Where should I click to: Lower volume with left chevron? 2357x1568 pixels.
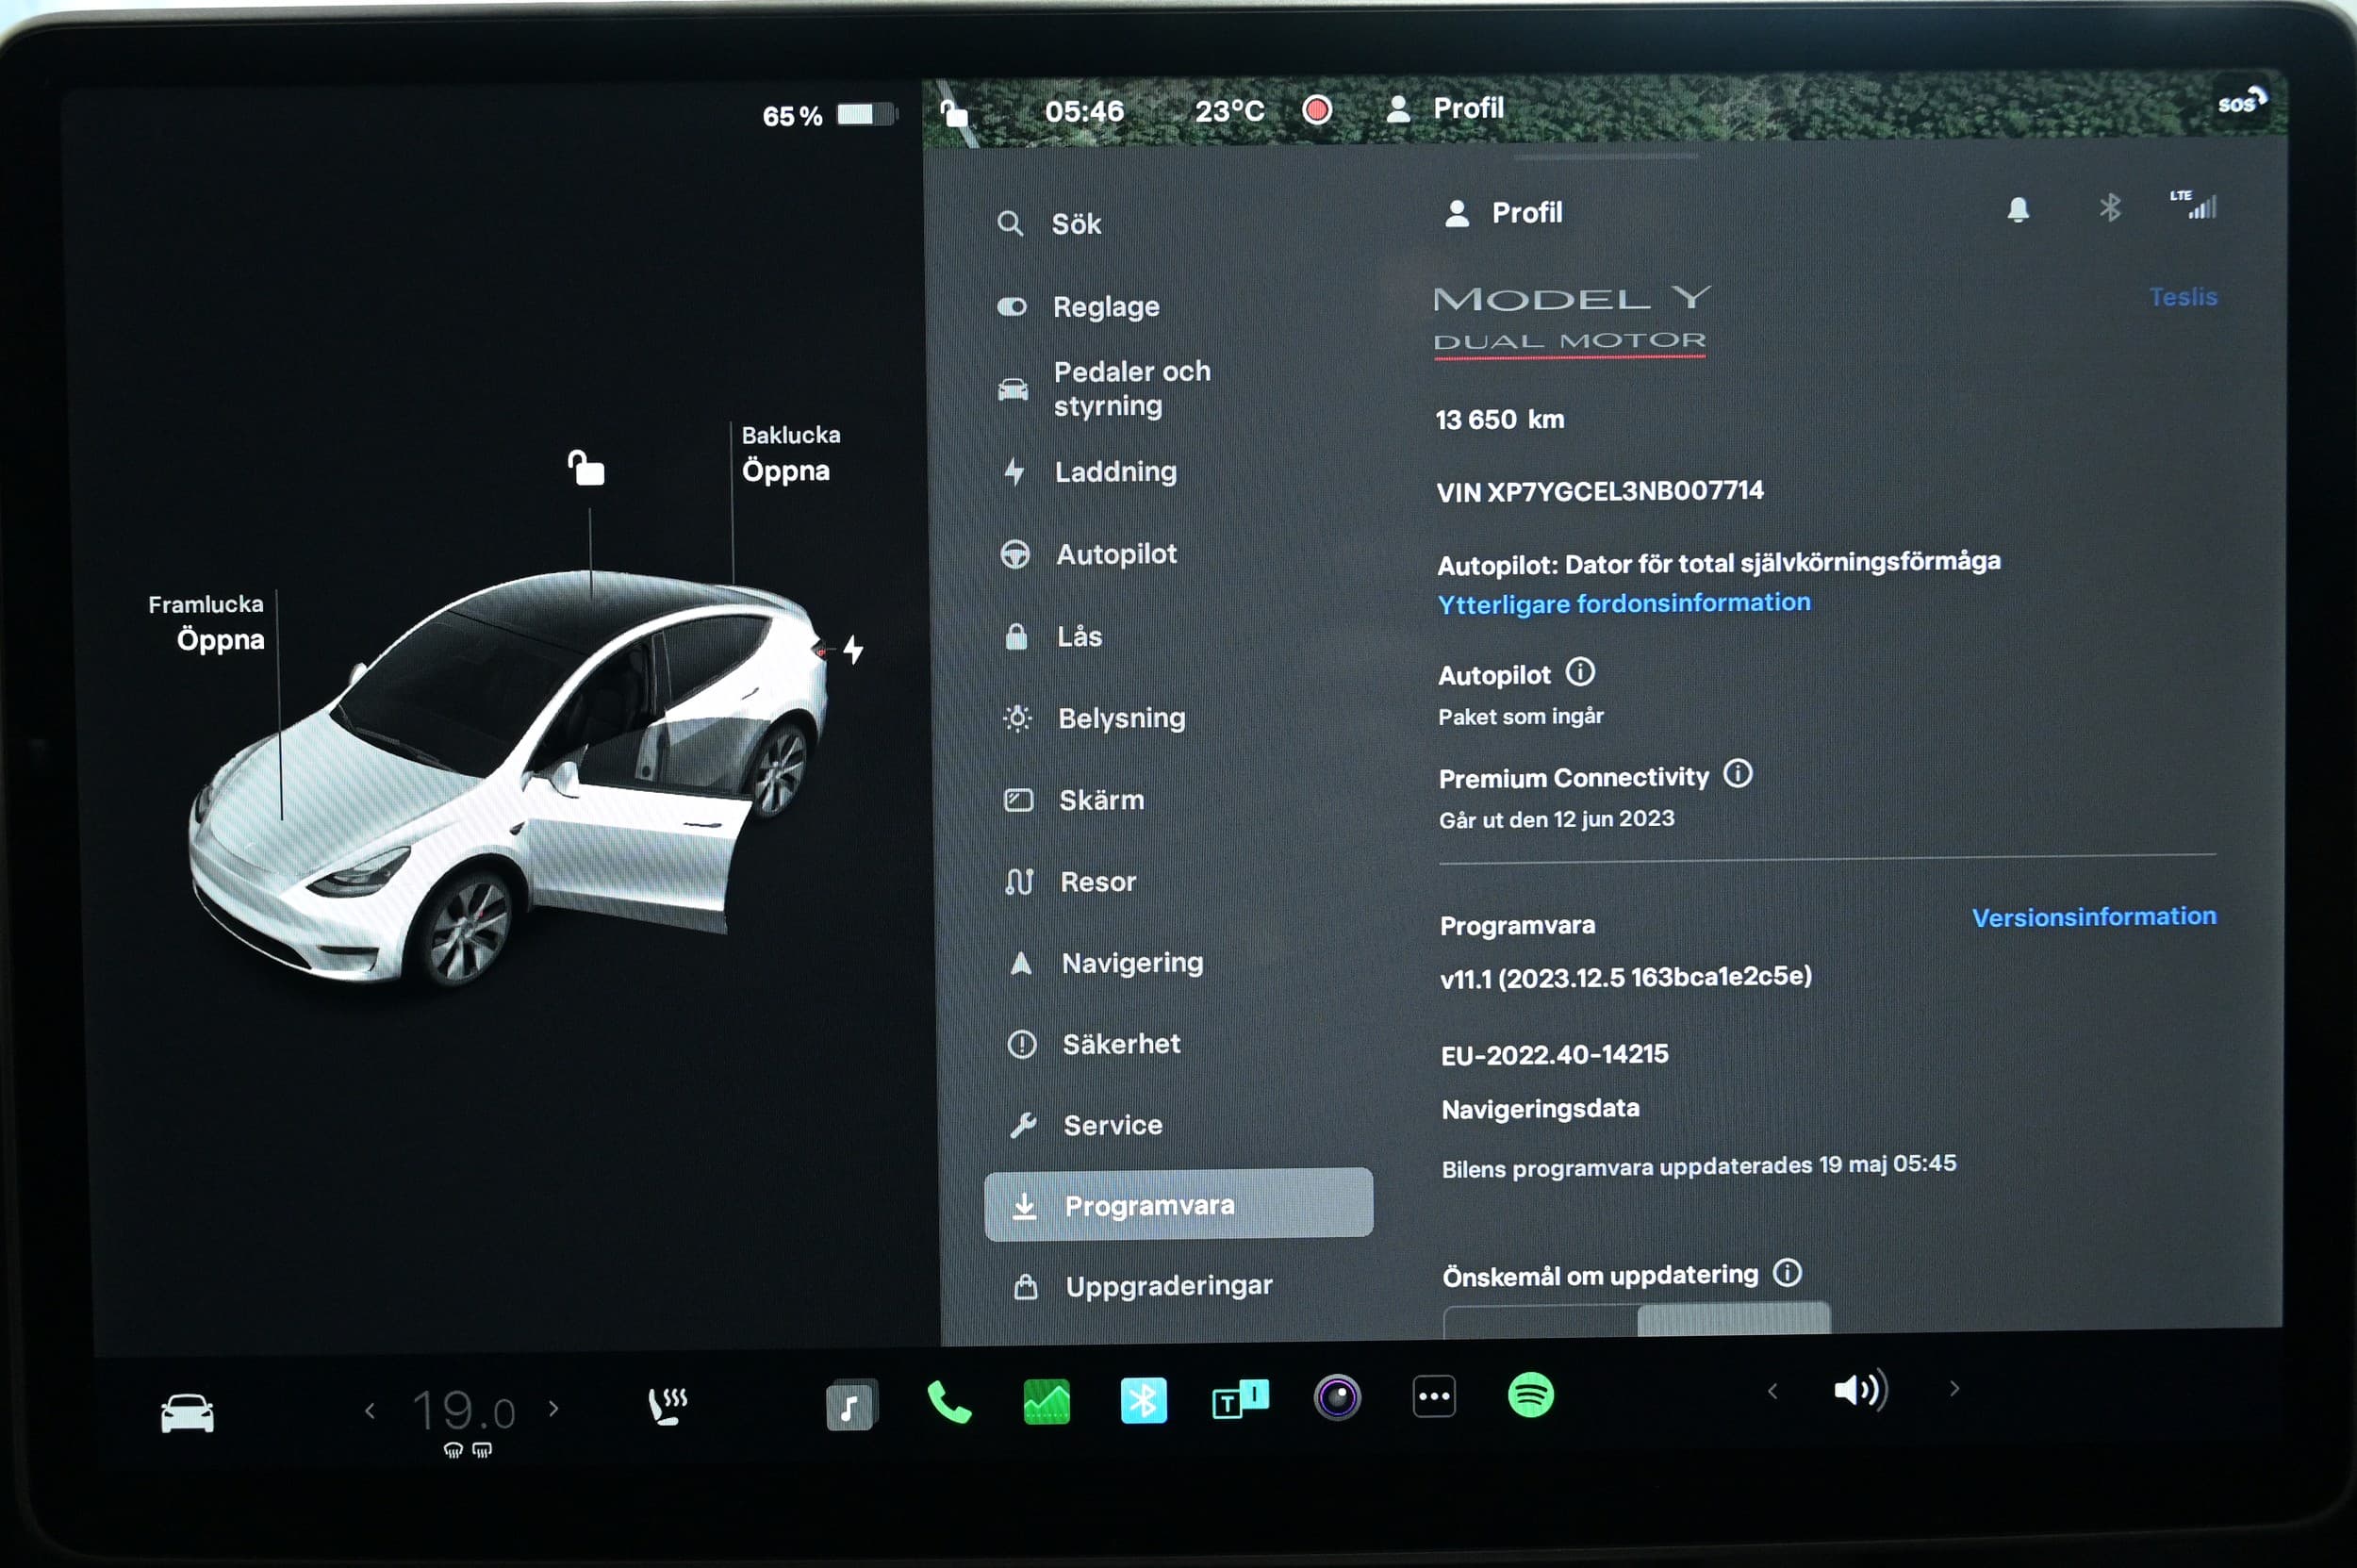1772,1390
